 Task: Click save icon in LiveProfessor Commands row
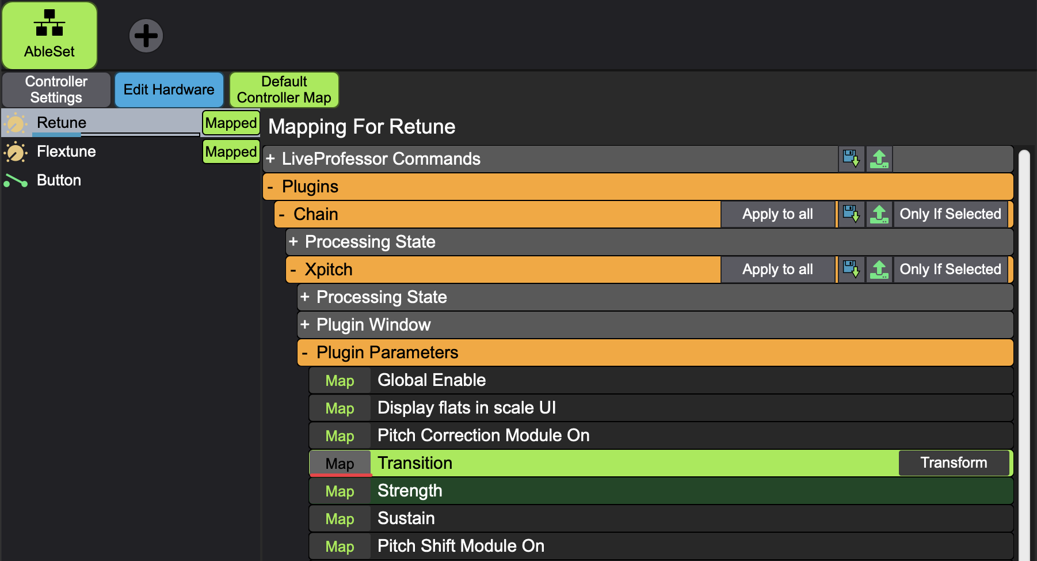[x=851, y=158]
